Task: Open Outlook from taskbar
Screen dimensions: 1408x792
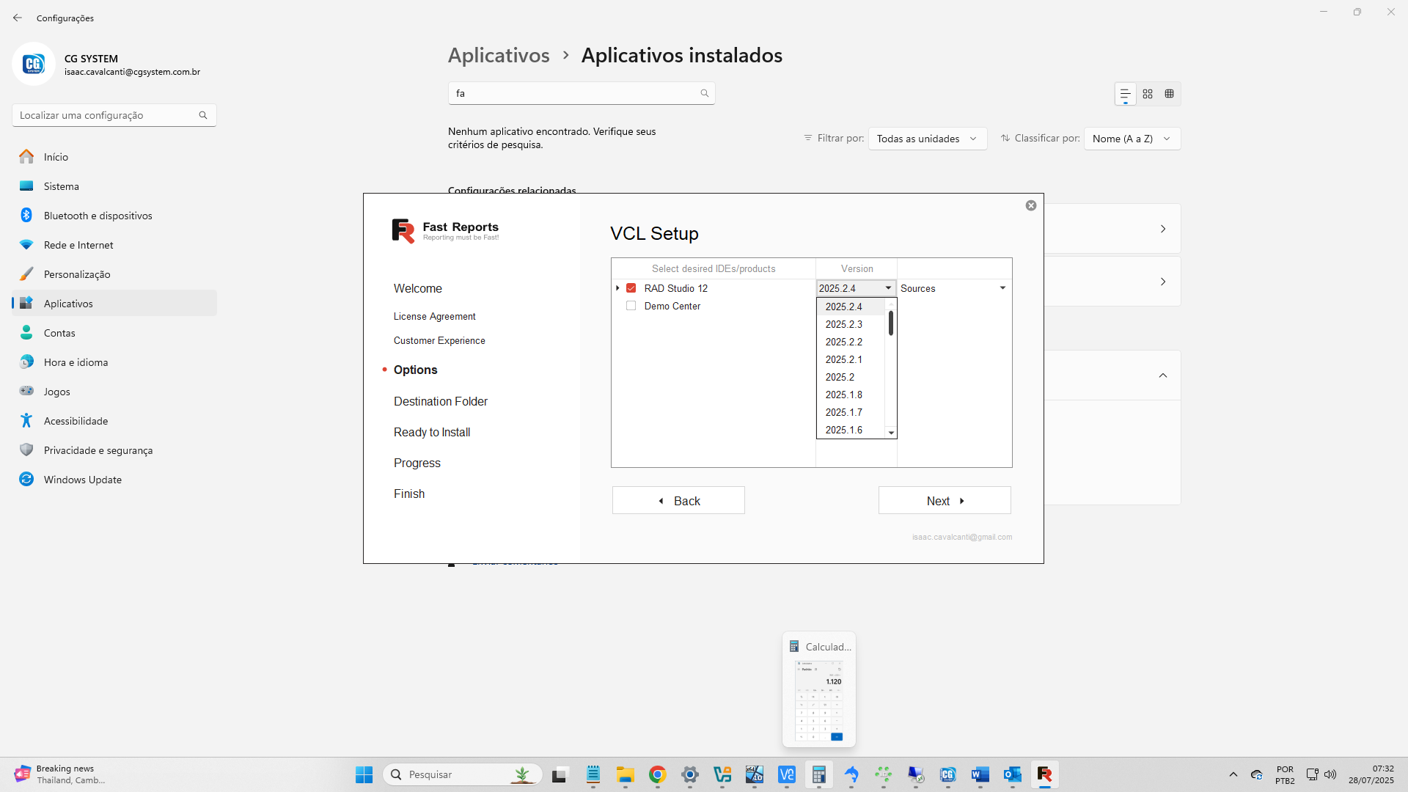Action: point(1013,774)
